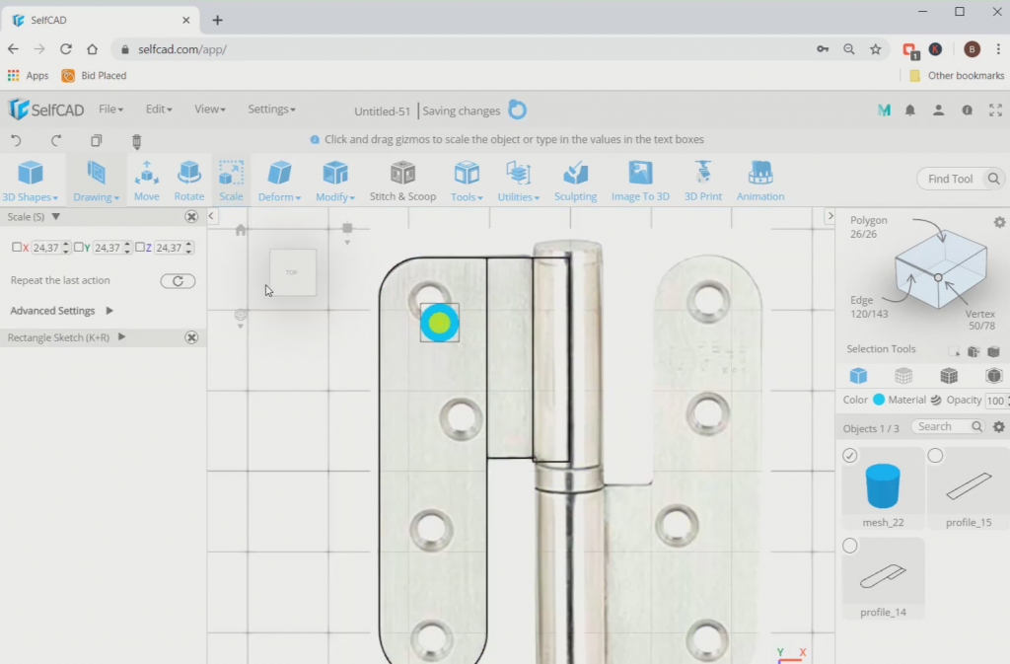Switch to Animation mode
Viewport: 1010px width, 664px height.
pyautogui.click(x=759, y=180)
